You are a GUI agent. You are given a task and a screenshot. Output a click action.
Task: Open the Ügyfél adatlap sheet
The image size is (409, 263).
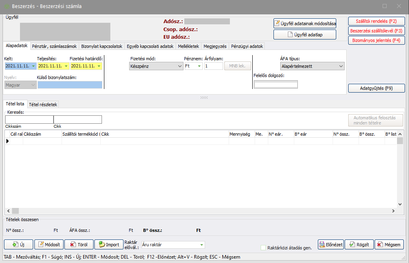click(x=305, y=35)
